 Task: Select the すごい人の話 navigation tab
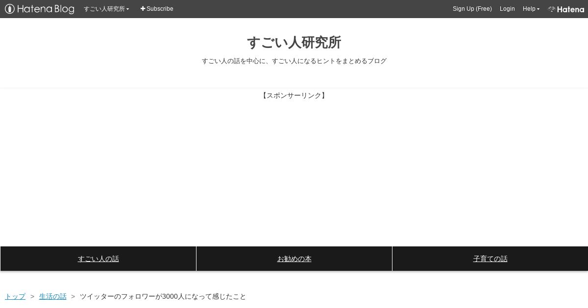pos(98,259)
